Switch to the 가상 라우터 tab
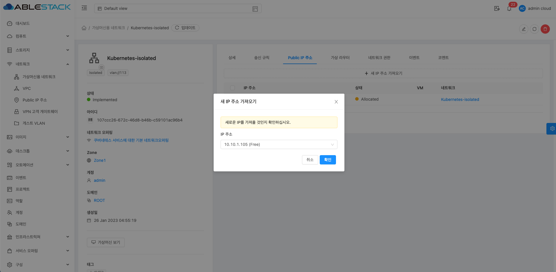 [340, 58]
